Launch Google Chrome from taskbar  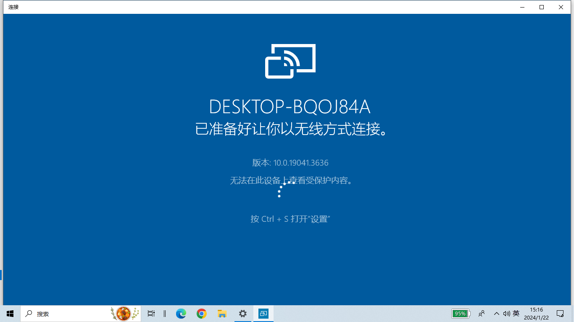(x=202, y=314)
